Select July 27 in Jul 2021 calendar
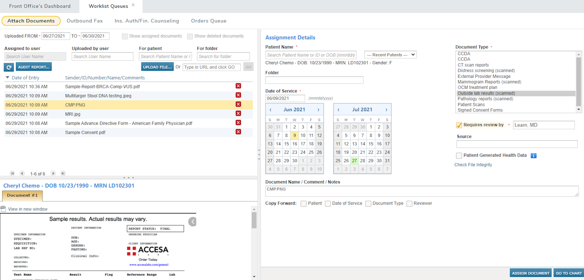584x280 pixels. [354, 160]
